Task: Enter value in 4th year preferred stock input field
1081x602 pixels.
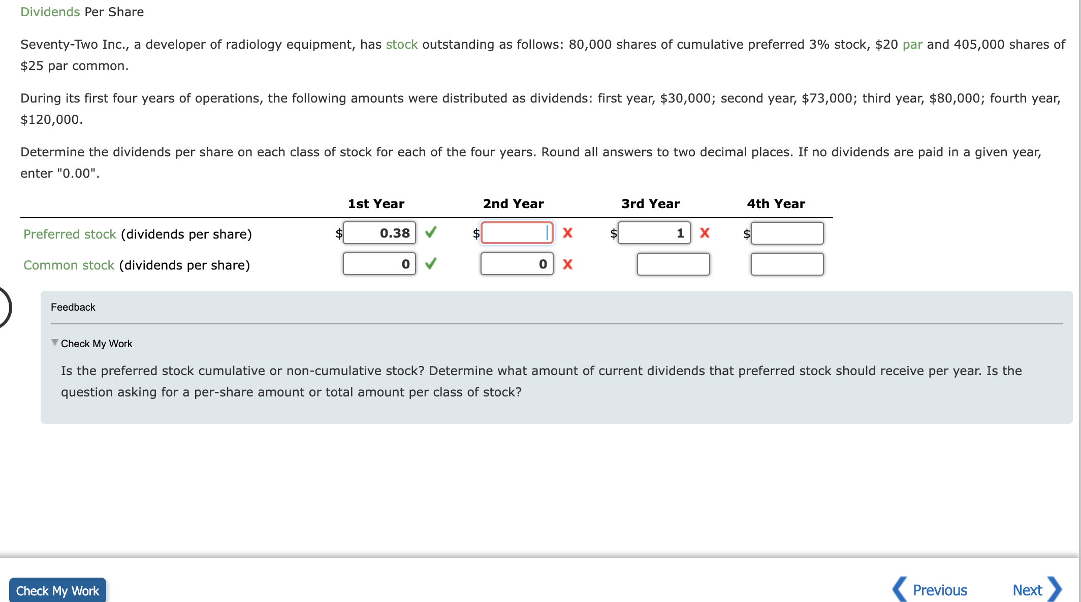Action: coord(788,233)
